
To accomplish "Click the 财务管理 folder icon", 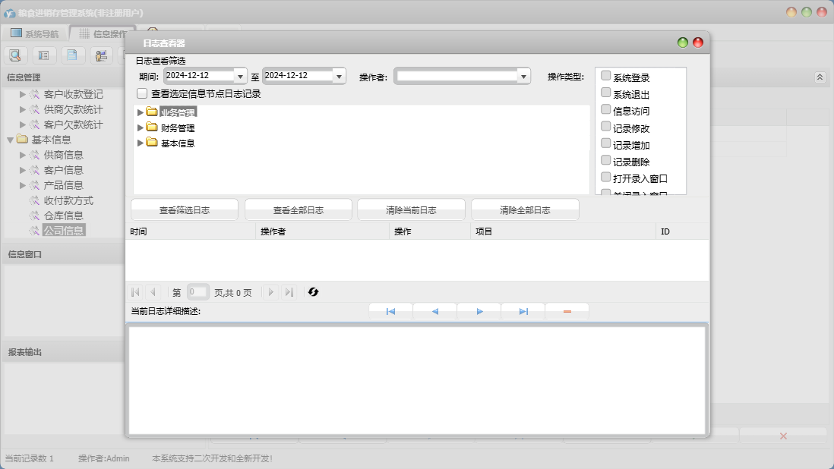I will [152, 127].
